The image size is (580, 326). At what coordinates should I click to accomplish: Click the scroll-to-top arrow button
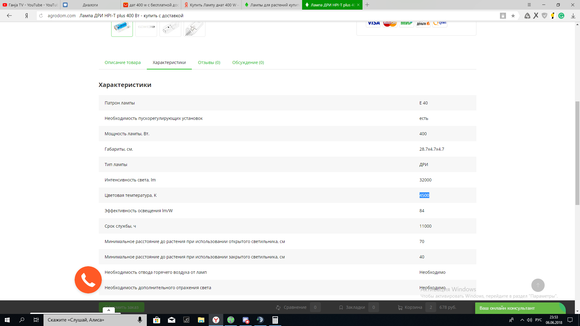point(538,285)
